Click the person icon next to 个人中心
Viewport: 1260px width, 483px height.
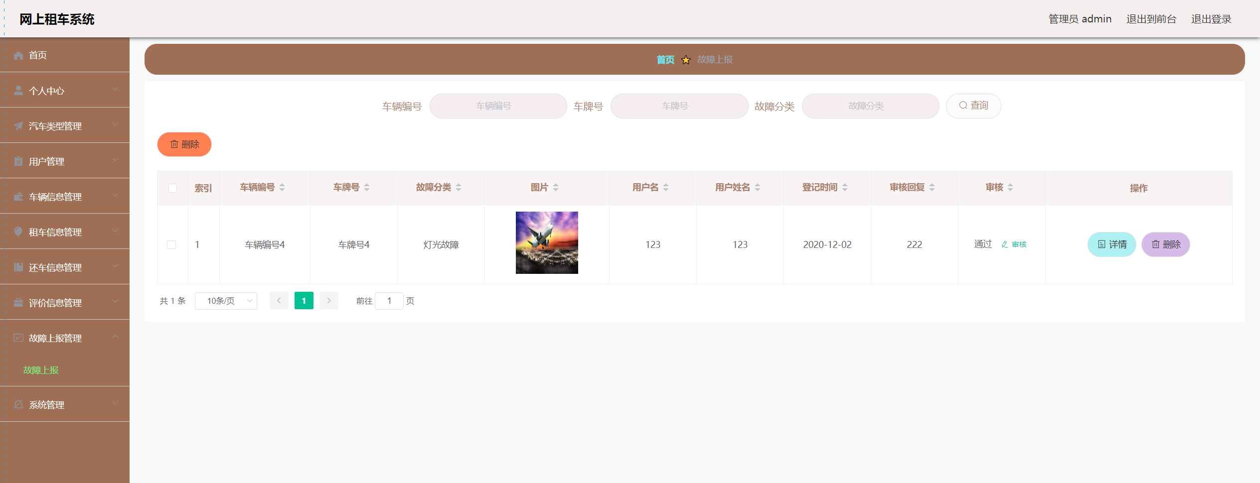pyautogui.click(x=18, y=90)
